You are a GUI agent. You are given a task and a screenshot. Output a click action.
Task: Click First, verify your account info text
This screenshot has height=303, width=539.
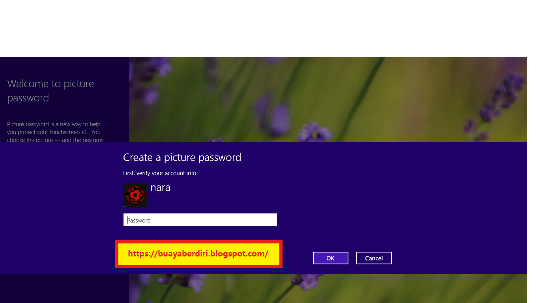[160, 173]
